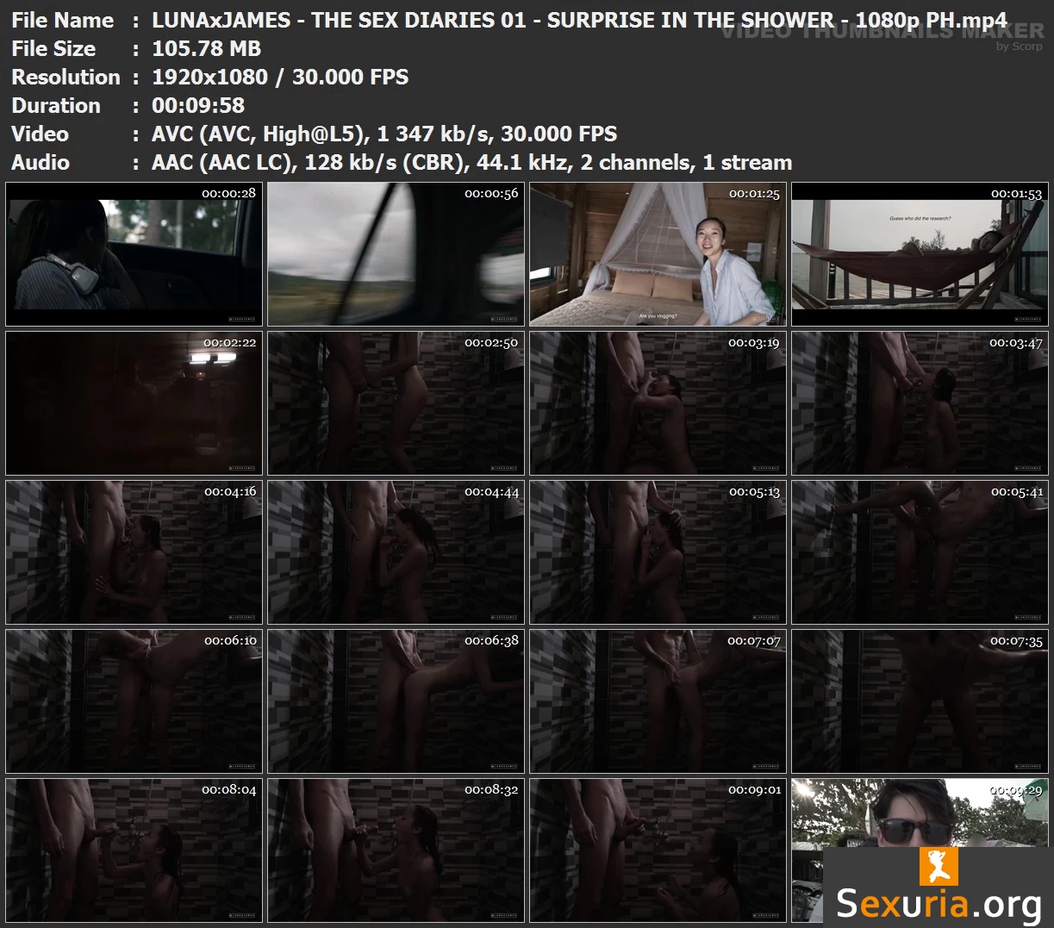Viewport: 1054px width, 928px height.
Task: Open the thumbnail timestamped 00:00:28
Action: tap(134, 254)
